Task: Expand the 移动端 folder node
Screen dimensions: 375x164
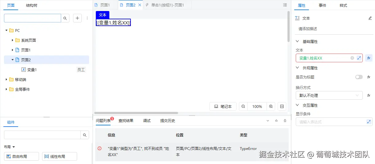Action: (6, 79)
